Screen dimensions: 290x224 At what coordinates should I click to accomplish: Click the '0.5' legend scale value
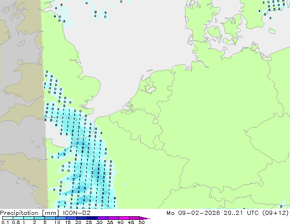(16, 222)
